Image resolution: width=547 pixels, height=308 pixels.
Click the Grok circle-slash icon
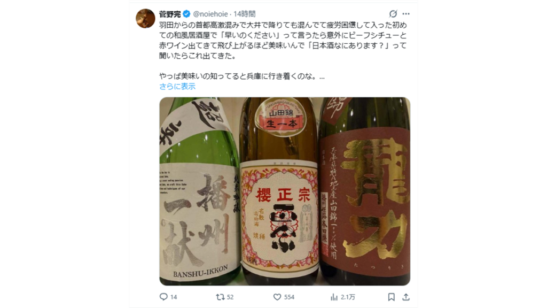(x=393, y=13)
